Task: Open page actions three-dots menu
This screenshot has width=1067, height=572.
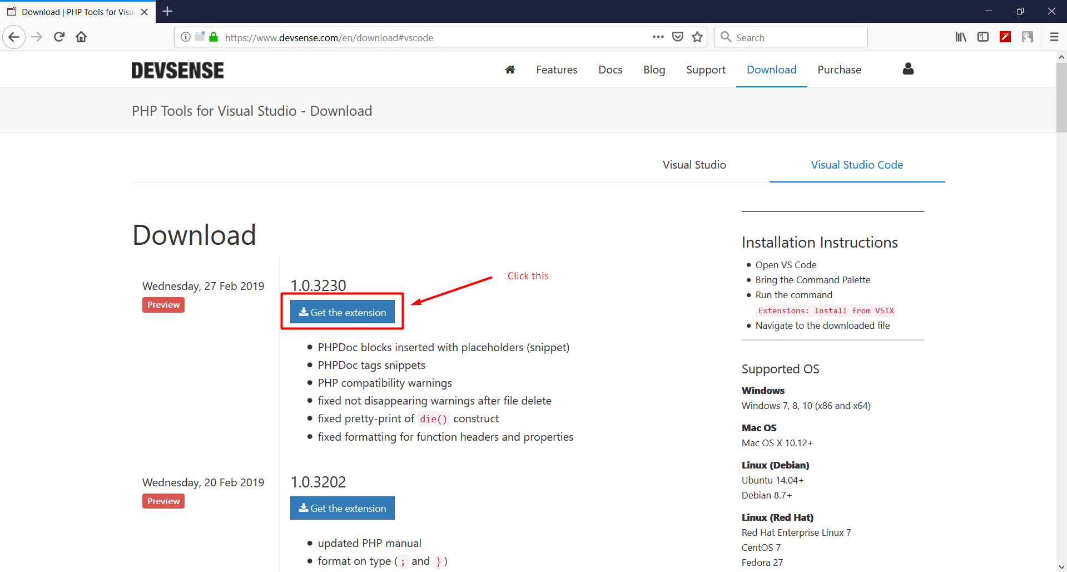Action: (658, 37)
